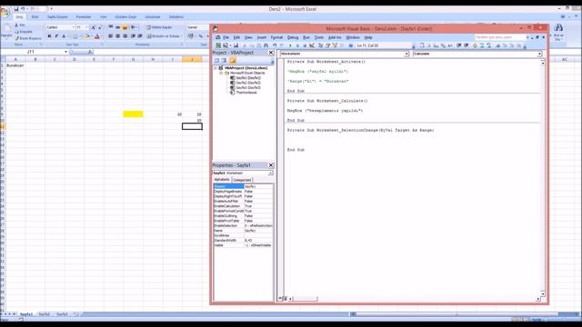Click Italic button in Excel ribbon
The width and height of the screenshot is (582, 327).
(x=56, y=36)
